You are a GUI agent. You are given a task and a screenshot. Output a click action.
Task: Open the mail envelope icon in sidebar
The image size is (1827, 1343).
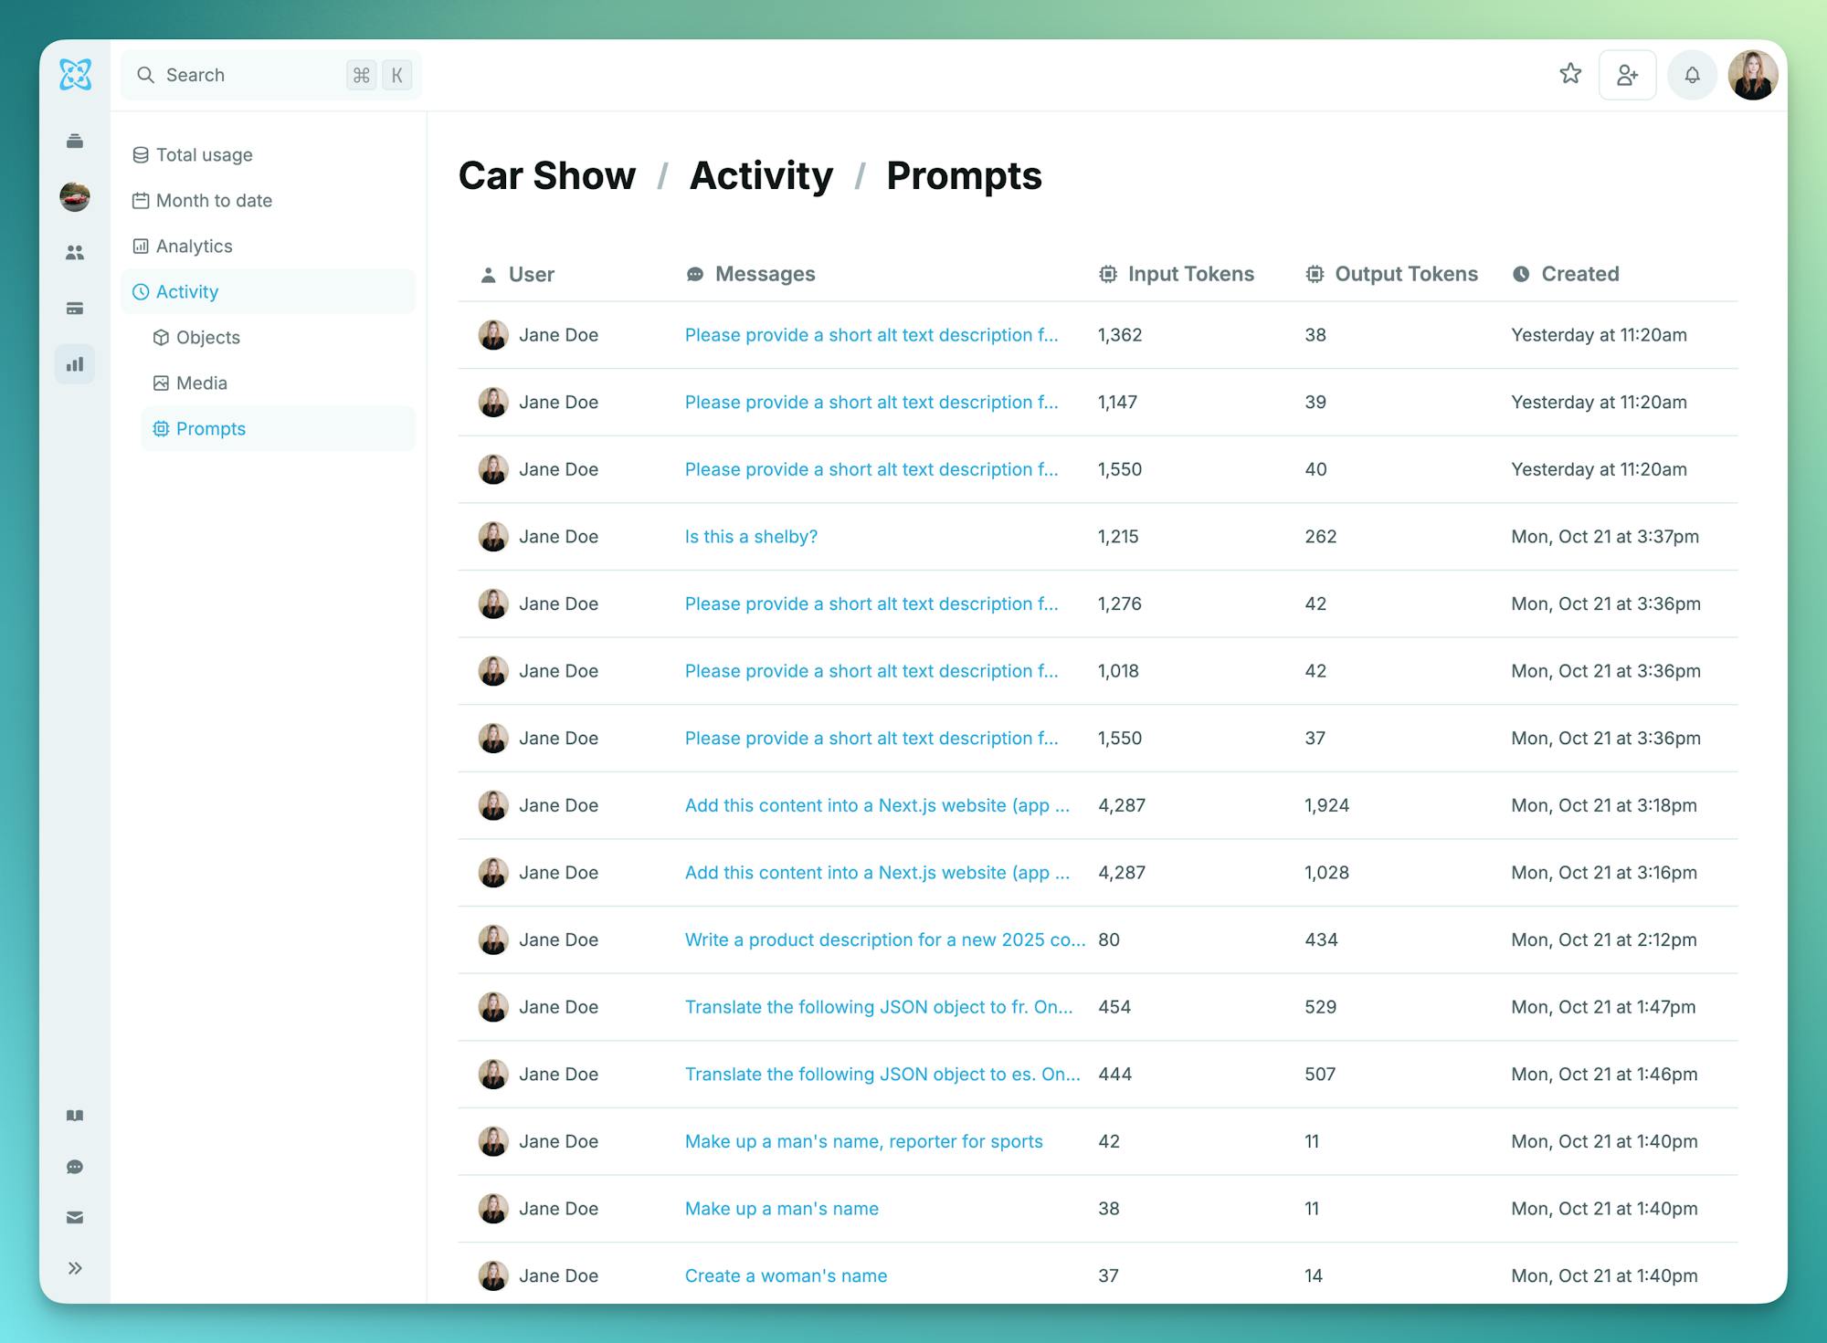pyautogui.click(x=75, y=1217)
